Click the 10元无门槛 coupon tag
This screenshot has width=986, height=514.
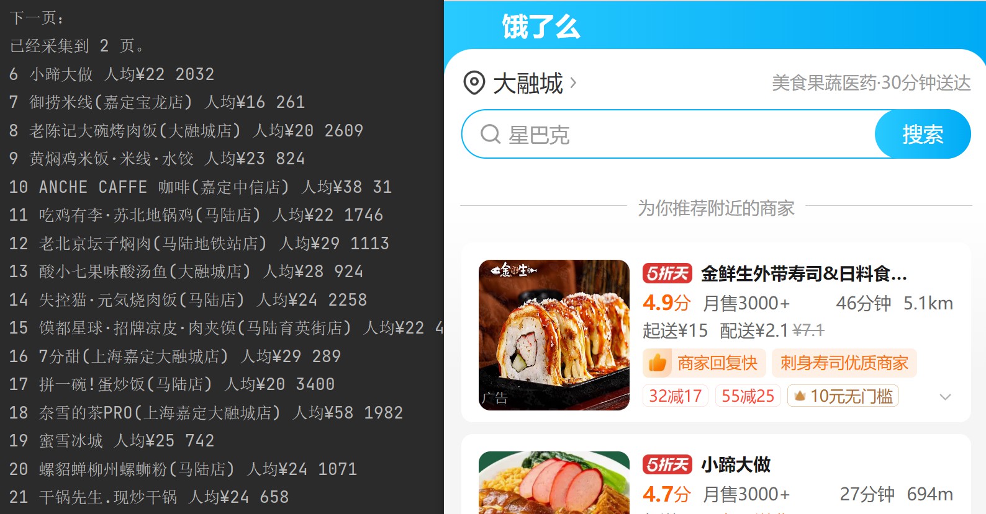click(x=843, y=396)
